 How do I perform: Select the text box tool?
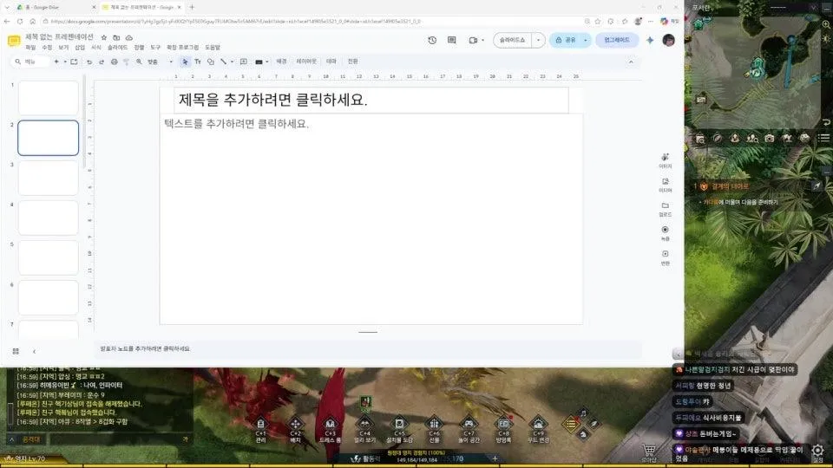click(198, 62)
